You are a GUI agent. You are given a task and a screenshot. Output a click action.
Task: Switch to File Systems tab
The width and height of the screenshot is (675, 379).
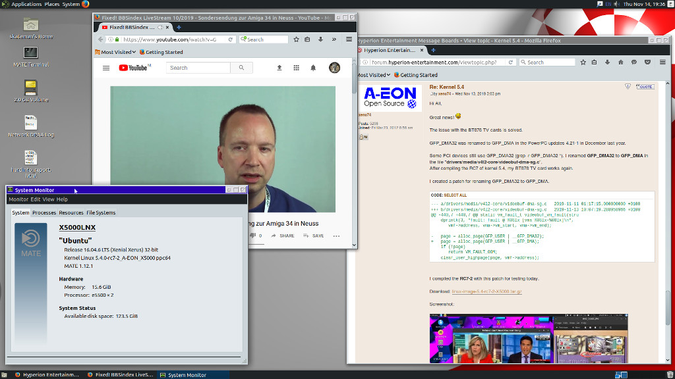pyautogui.click(x=101, y=213)
